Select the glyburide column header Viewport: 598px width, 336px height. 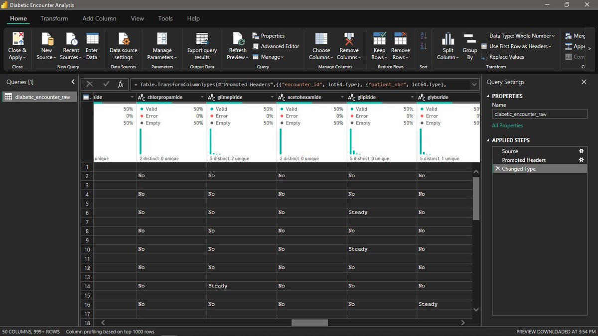click(448, 98)
